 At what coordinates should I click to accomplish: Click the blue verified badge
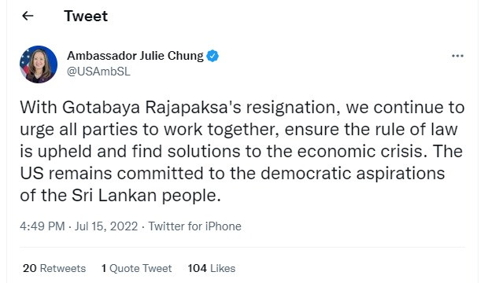(213, 56)
